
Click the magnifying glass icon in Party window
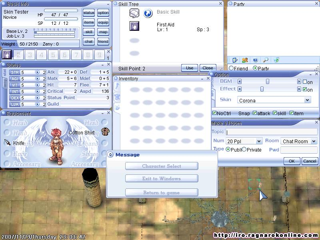tap(266, 60)
